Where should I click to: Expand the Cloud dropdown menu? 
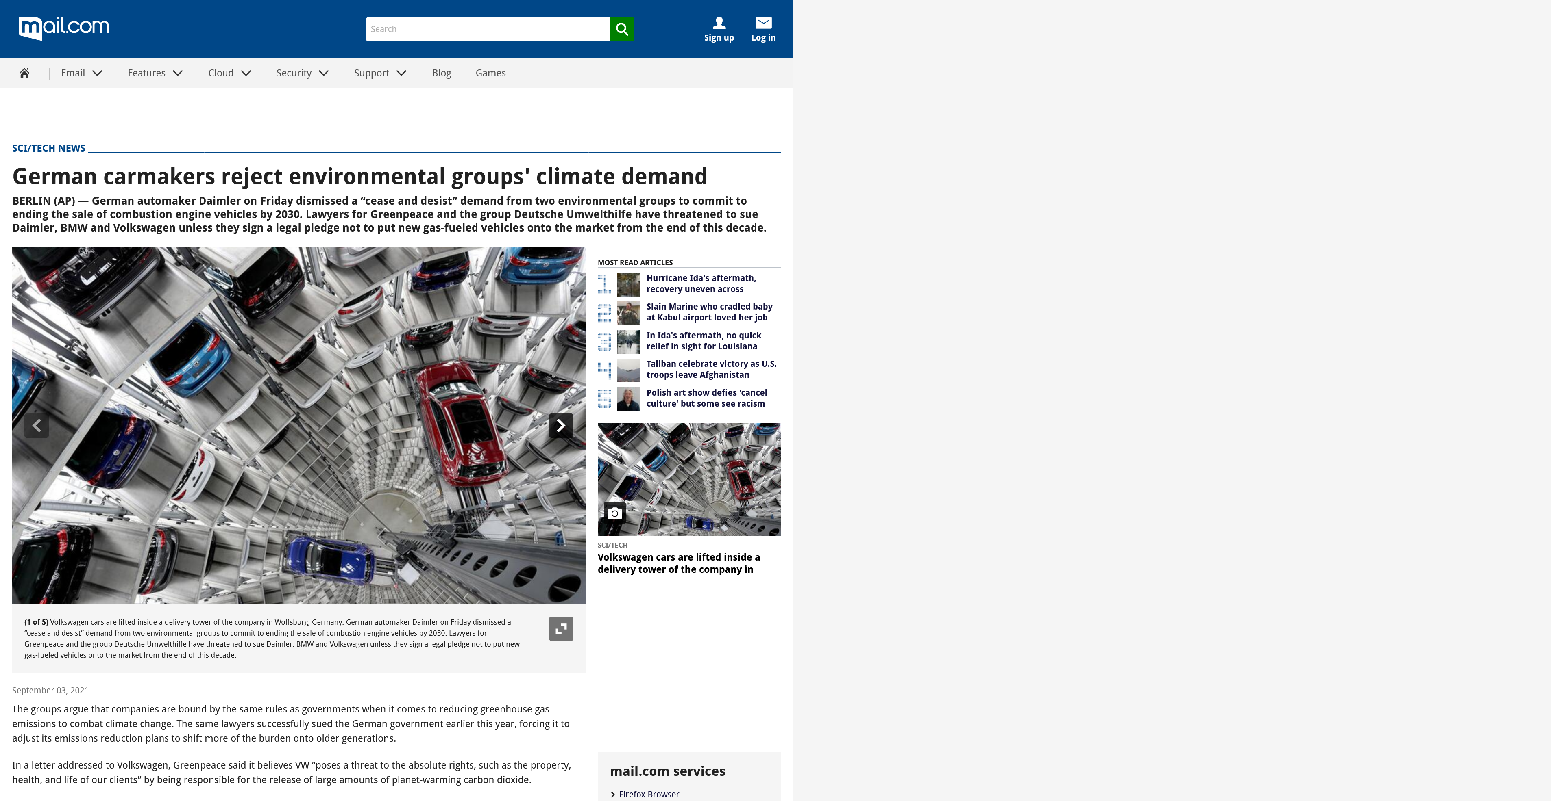click(229, 73)
